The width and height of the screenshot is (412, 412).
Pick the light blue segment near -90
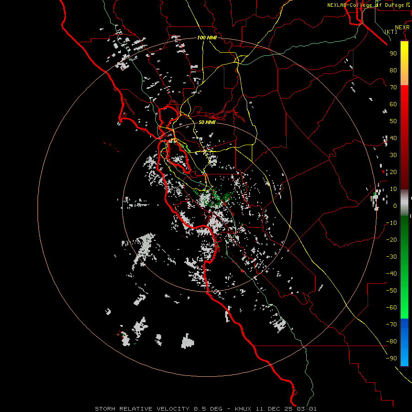tap(404, 358)
